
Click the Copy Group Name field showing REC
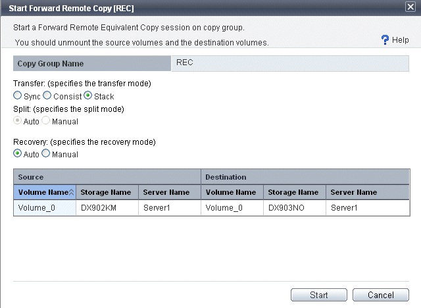point(290,63)
